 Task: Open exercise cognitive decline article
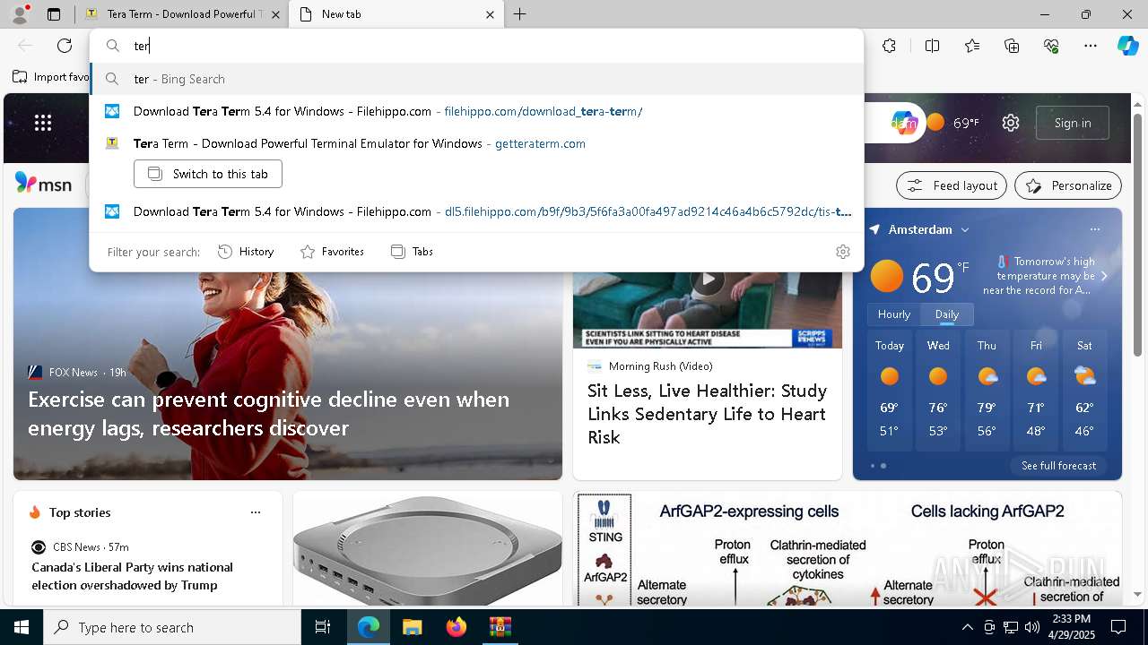point(269,414)
